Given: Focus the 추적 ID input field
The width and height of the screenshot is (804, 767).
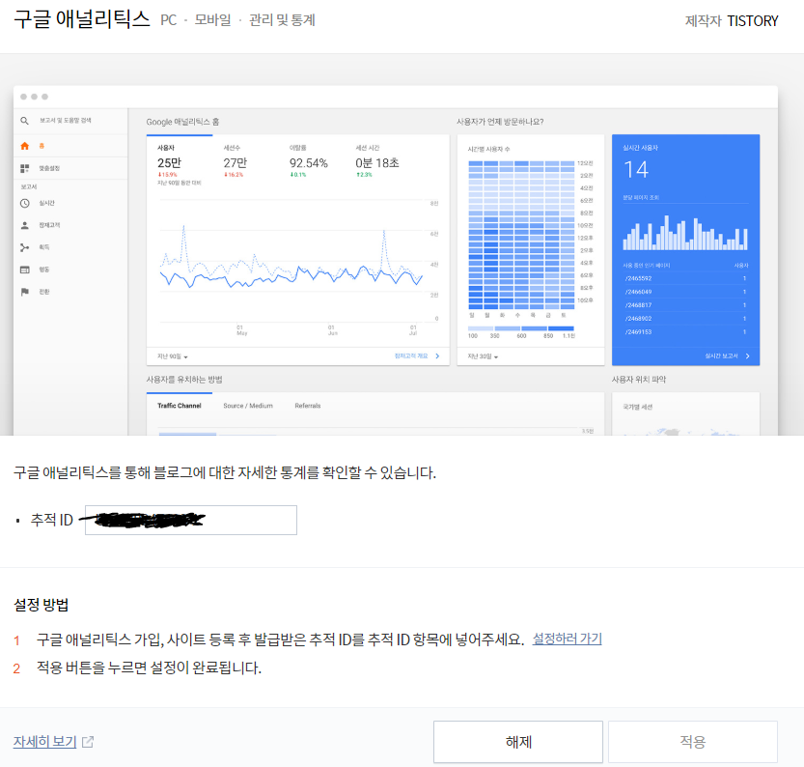Looking at the screenshot, I should click(x=191, y=520).
